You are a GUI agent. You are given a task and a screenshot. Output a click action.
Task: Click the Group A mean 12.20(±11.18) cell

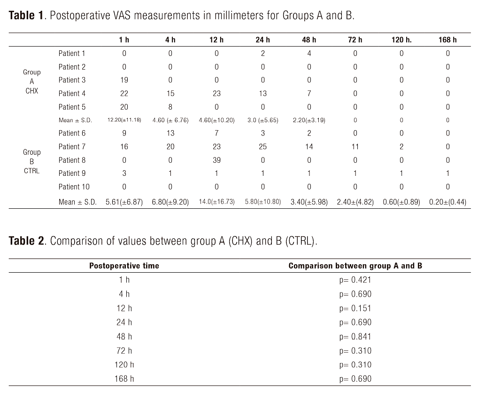124,120
